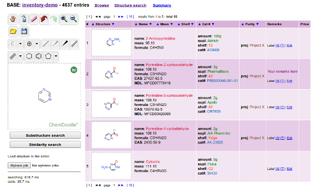Image resolution: width=313 pixels, height=192 pixels.
Task: Sort Structure column descending arrow
Action: tap(113, 24)
